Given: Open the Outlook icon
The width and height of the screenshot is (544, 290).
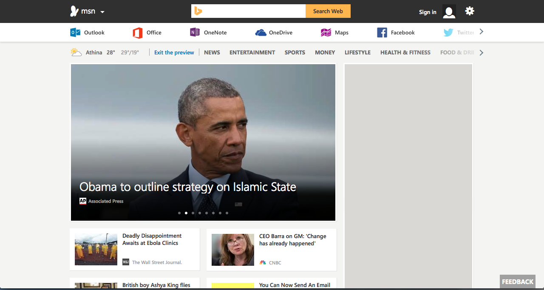Looking at the screenshot, I should pyautogui.click(x=75, y=32).
